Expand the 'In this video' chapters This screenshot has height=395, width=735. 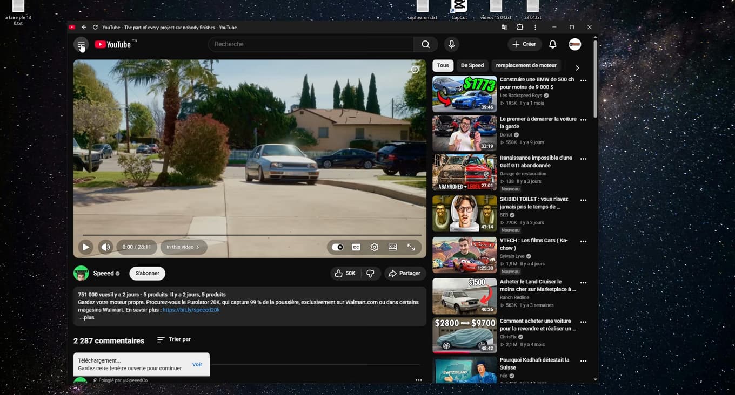point(183,247)
